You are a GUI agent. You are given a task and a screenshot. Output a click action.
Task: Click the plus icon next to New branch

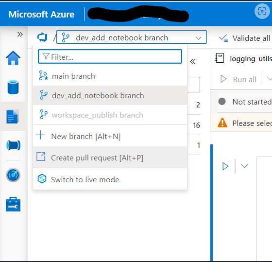[41, 135]
